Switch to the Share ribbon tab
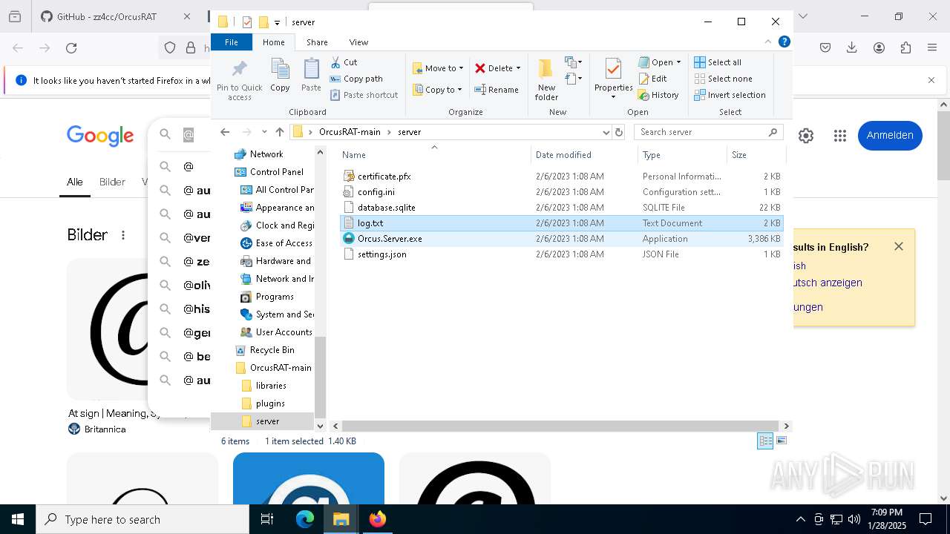Screen dimensions: 950x534 click(317, 42)
